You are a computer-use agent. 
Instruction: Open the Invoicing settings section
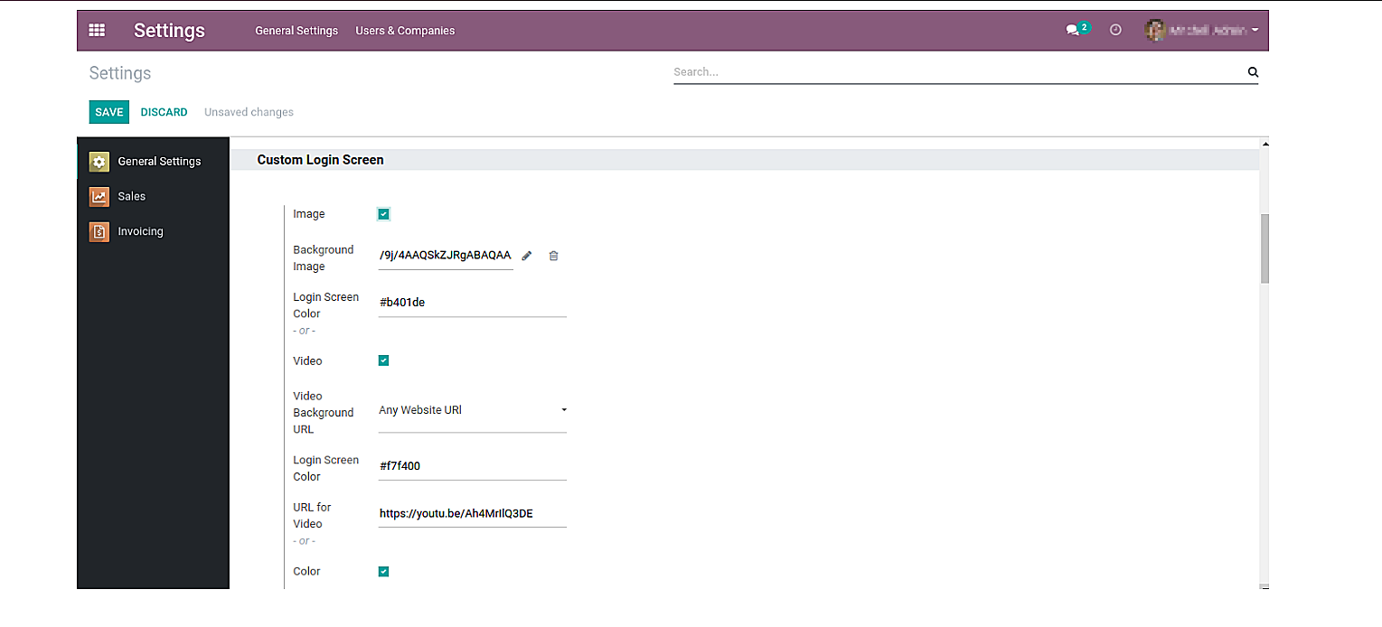click(140, 231)
